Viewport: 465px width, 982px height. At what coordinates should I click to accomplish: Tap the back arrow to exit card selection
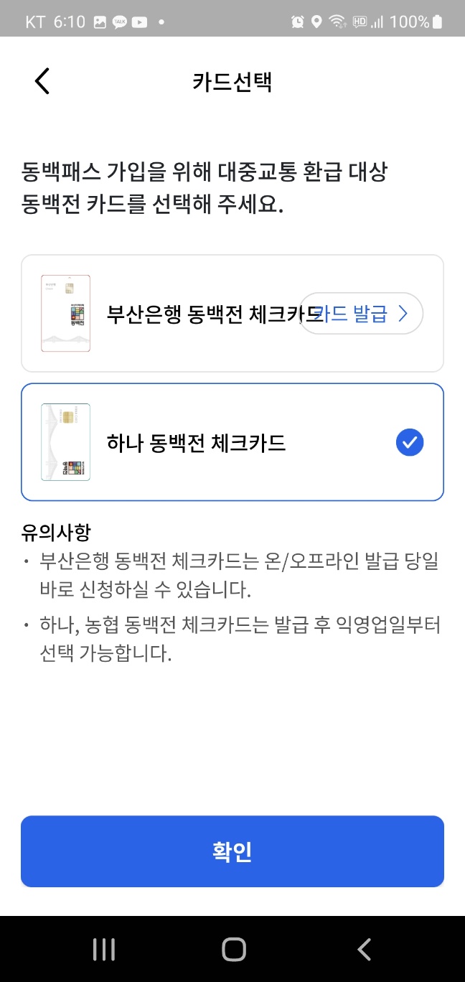click(x=41, y=80)
